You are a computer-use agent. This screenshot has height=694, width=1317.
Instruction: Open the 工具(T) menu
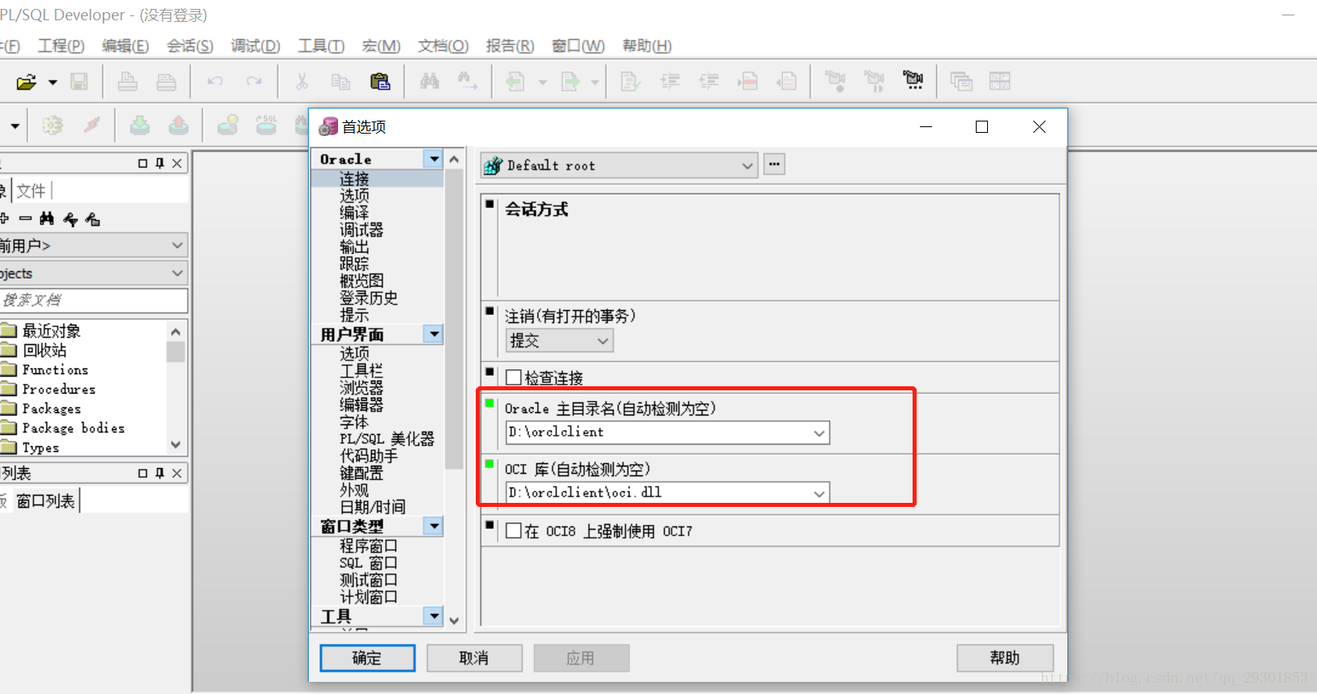(x=321, y=46)
